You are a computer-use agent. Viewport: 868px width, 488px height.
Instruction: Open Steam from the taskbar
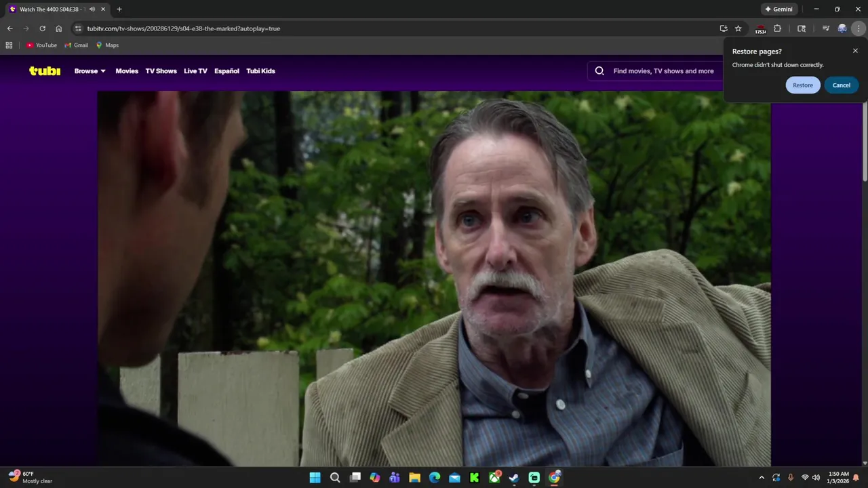[514, 477]
